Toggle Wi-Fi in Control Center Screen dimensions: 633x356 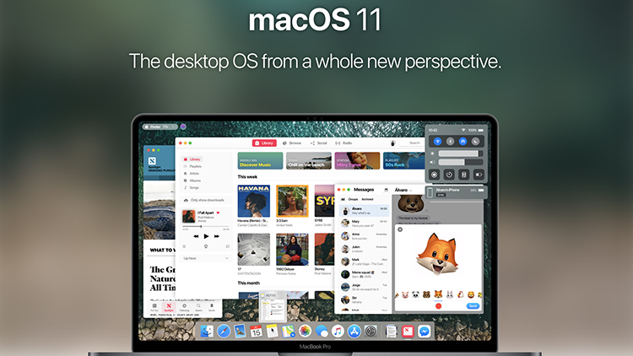click(437, 141)
